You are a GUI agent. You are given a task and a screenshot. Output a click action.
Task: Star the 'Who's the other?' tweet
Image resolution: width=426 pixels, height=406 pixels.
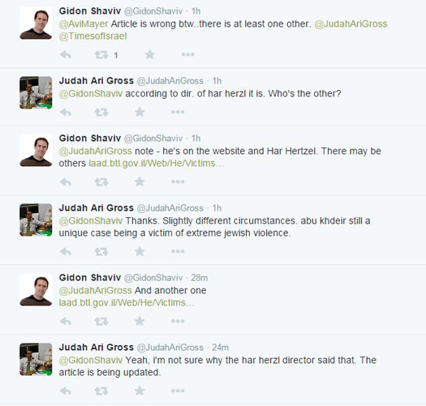140,112
